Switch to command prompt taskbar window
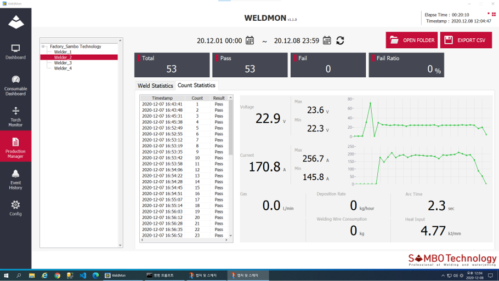 pos(164,276)
